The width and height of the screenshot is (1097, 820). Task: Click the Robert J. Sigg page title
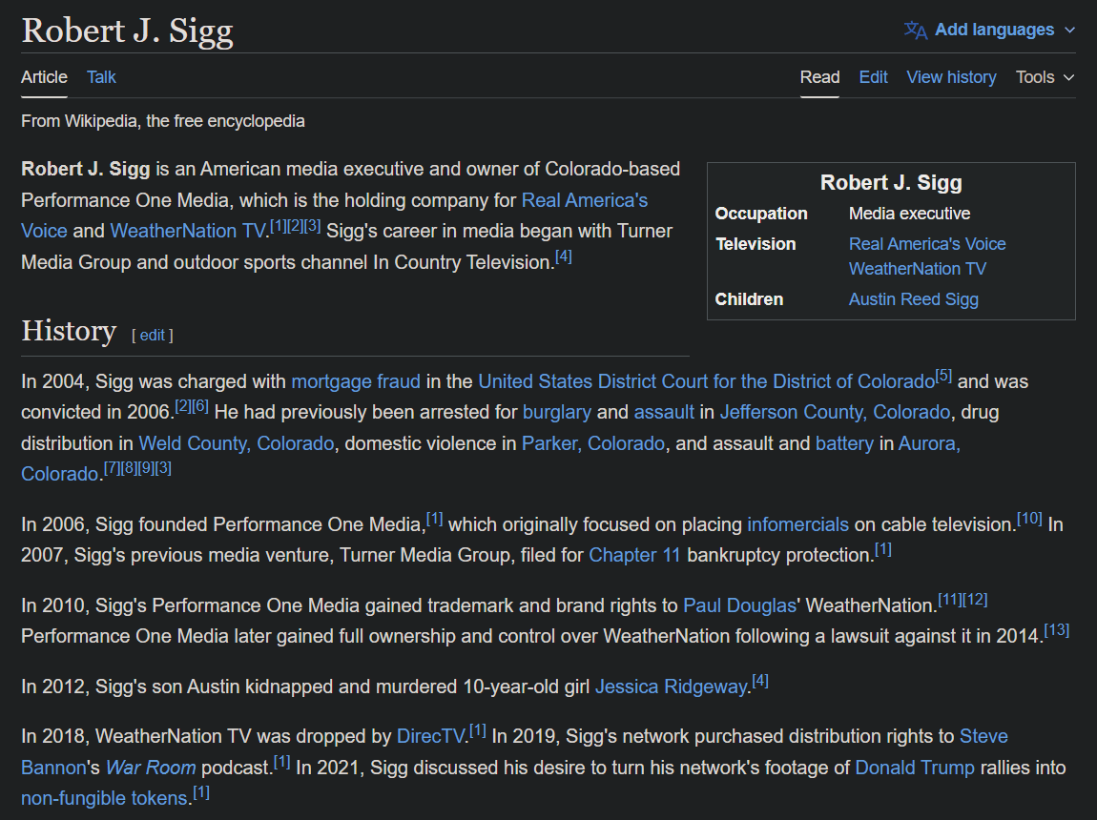pos(127,31)
